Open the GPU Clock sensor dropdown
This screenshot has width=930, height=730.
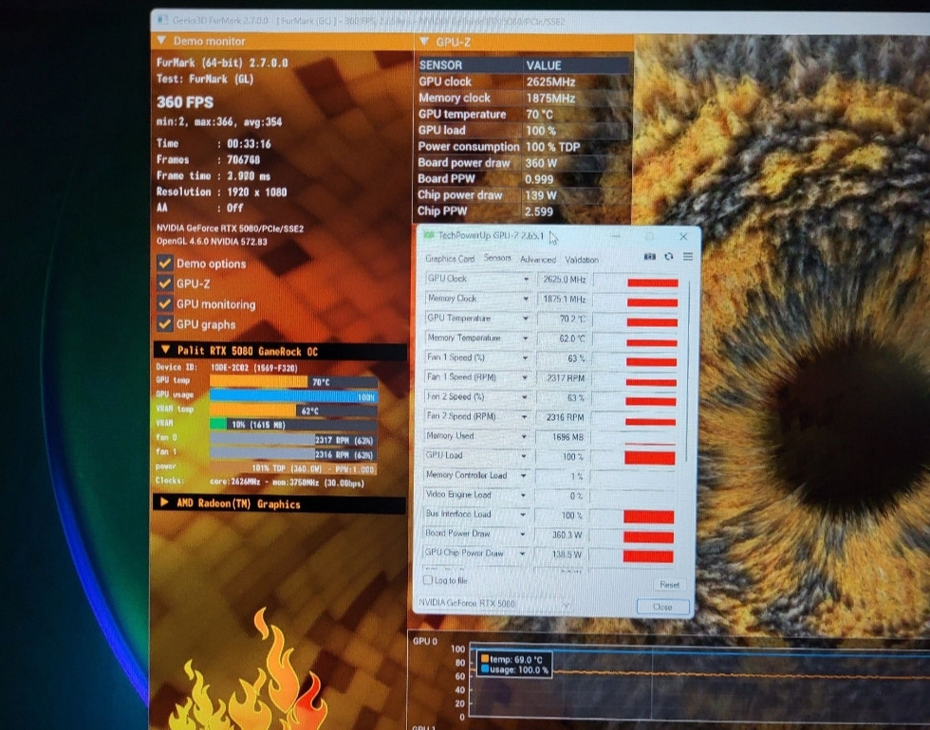528,279
